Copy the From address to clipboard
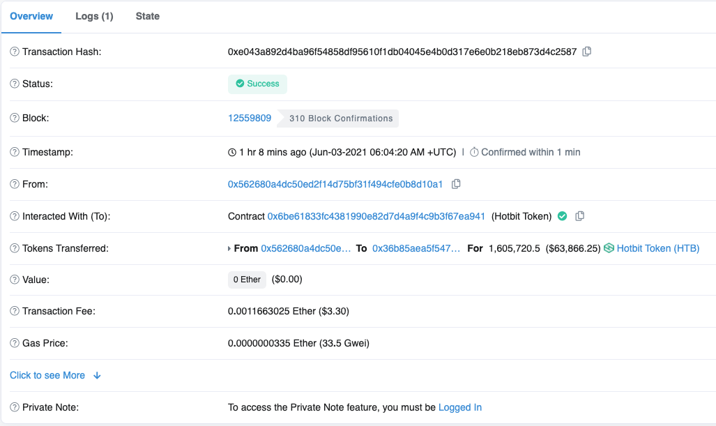Viewport: 716px width, 426px height. point(456,184)
